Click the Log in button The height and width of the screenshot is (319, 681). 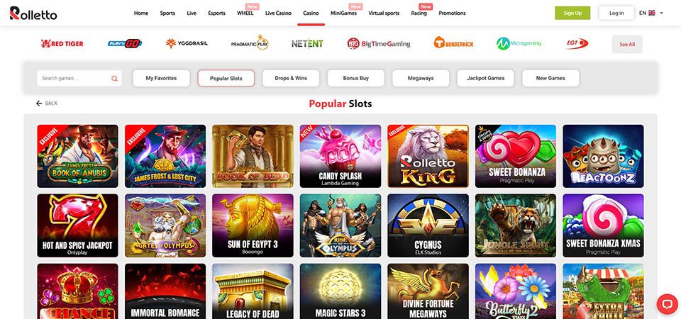616,13
